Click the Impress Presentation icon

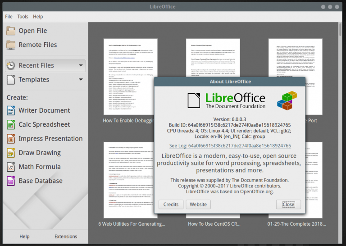[x=11, y=139]
